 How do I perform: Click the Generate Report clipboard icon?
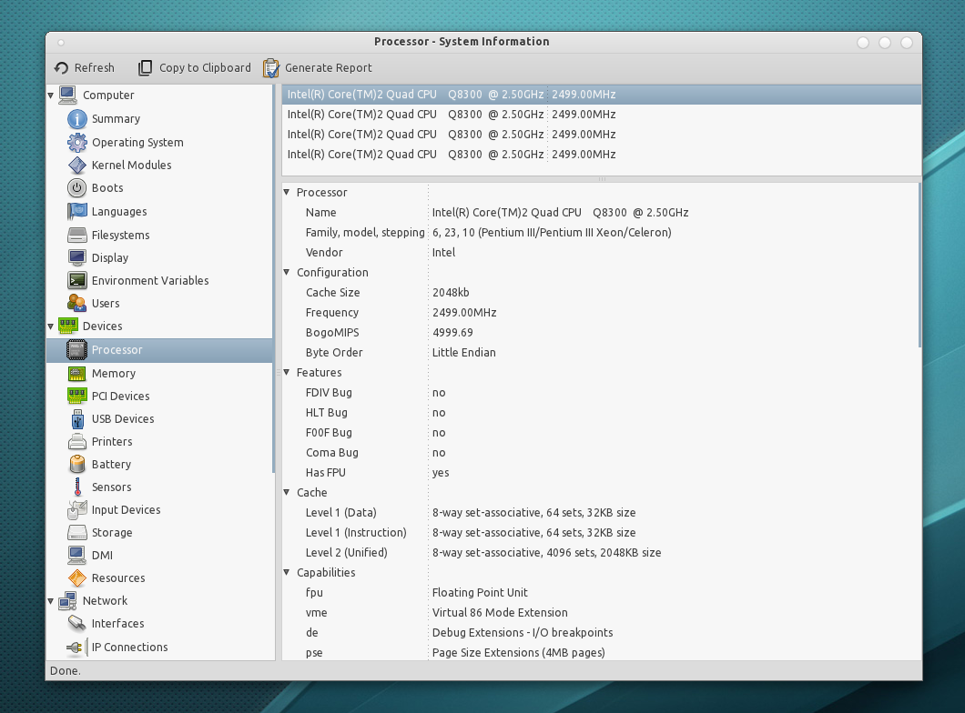click(270, 67)
